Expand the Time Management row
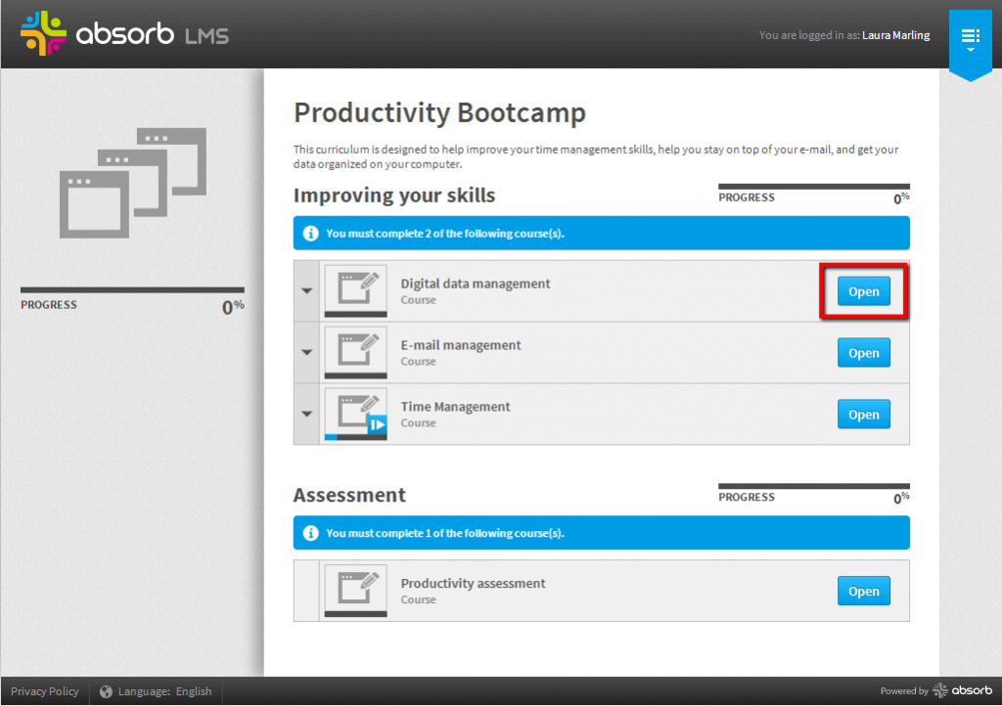The image size is (1002, 706). (x=306, y=414)
